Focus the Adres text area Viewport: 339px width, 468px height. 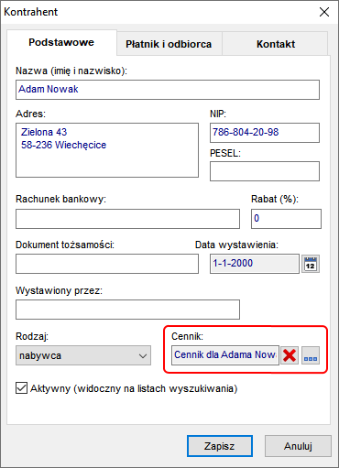pos(107,150)
